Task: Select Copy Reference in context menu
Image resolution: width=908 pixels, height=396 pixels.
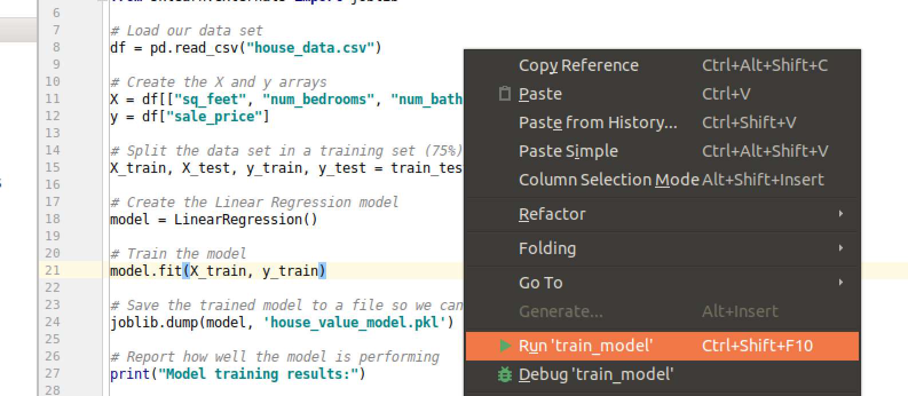Action: tap(578, 65)
